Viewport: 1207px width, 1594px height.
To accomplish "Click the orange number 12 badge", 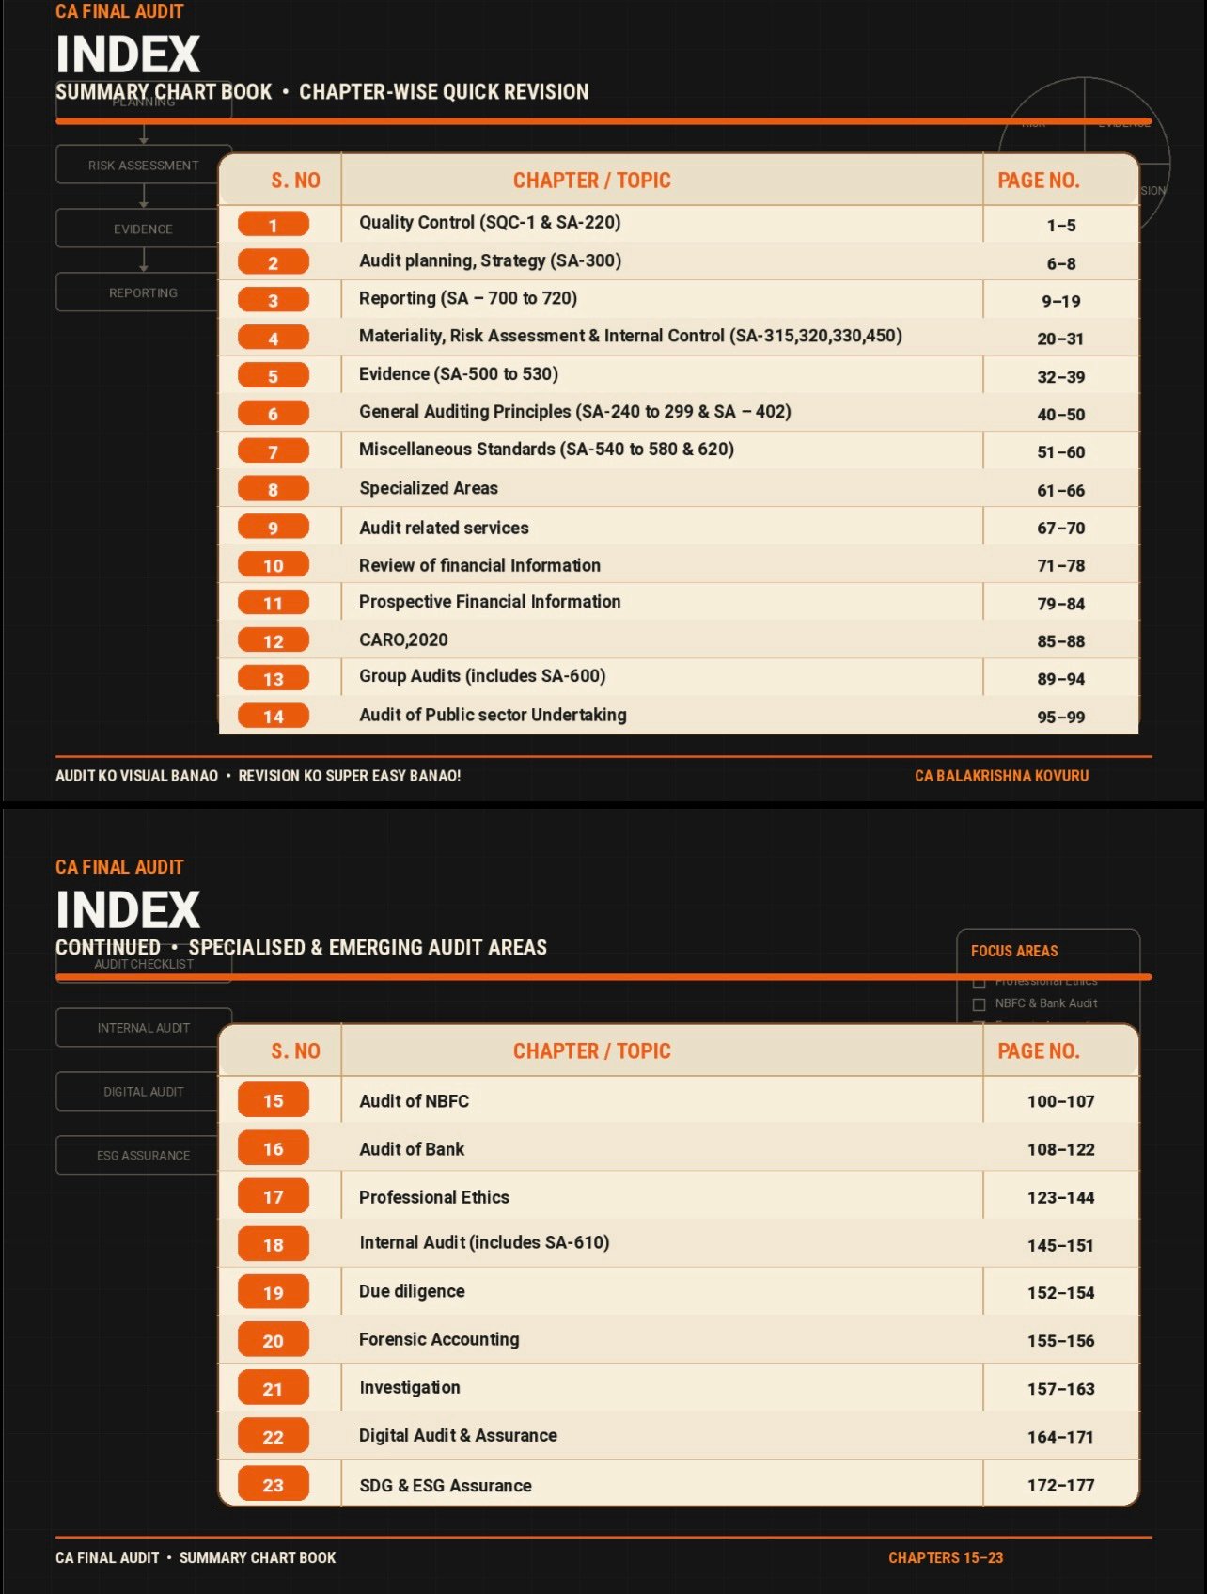I will 274,640.
